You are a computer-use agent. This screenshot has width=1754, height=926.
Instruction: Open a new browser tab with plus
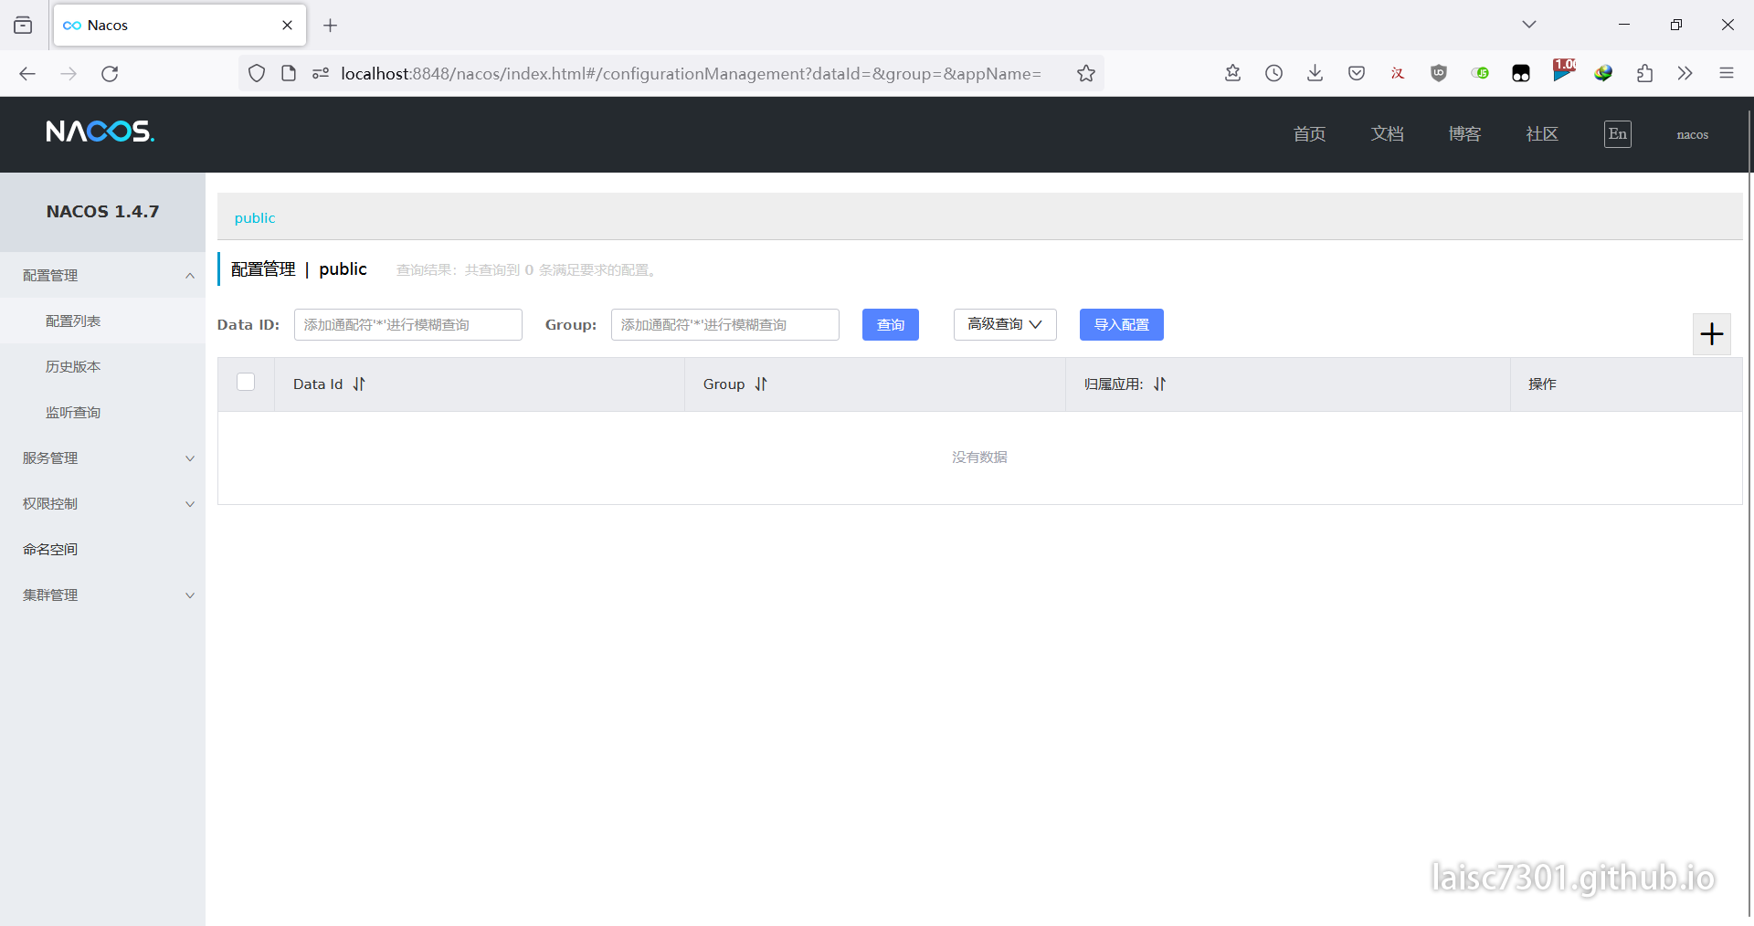331,26
